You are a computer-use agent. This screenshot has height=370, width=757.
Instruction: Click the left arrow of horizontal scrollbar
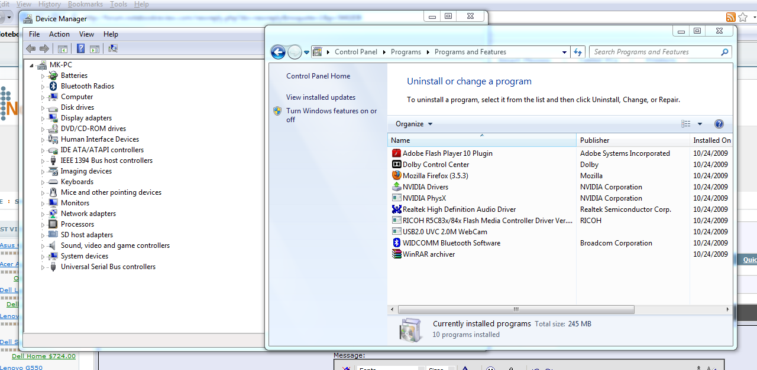pos(392,309)
